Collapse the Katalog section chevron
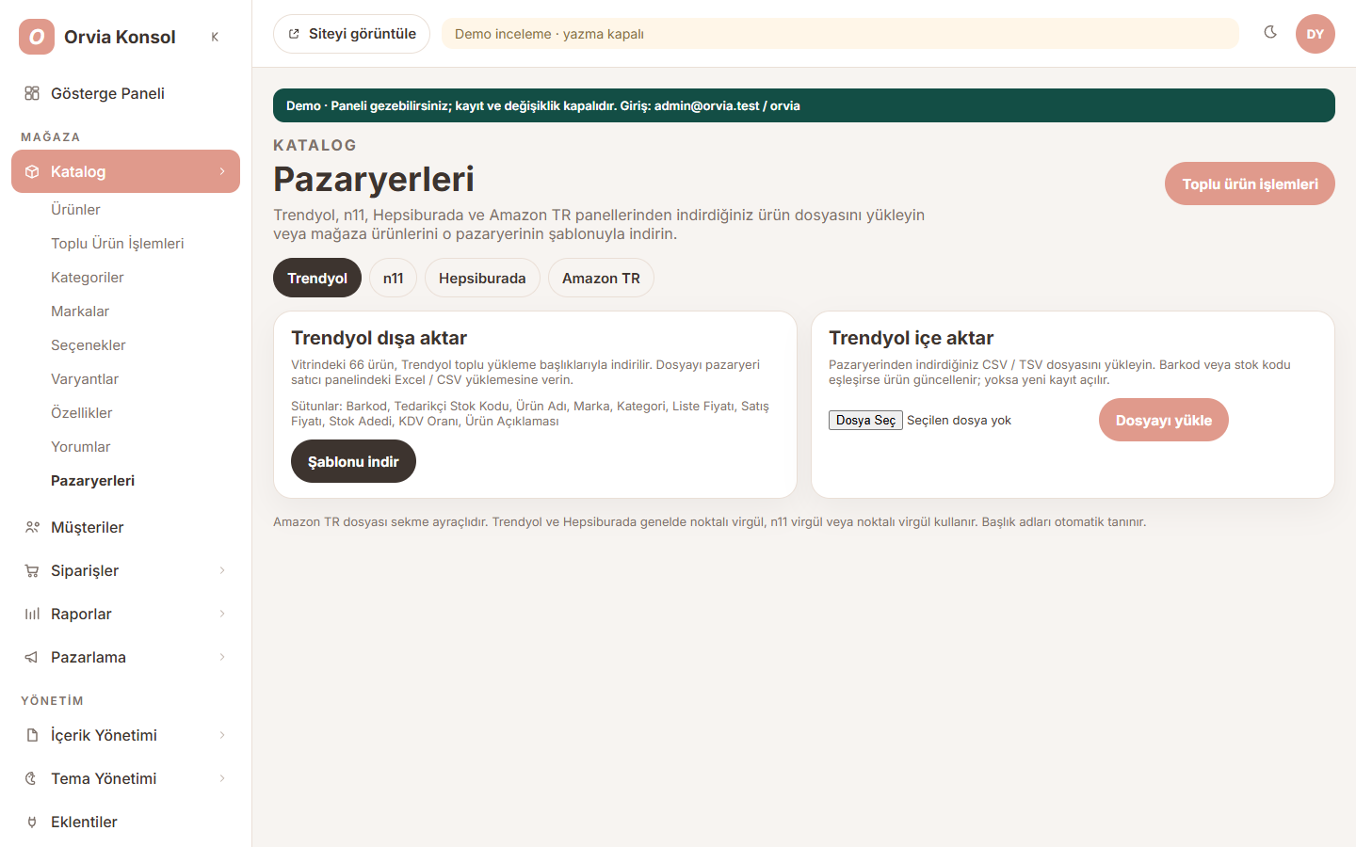Viewport: 1356px width, 847px height. point(222,171)
